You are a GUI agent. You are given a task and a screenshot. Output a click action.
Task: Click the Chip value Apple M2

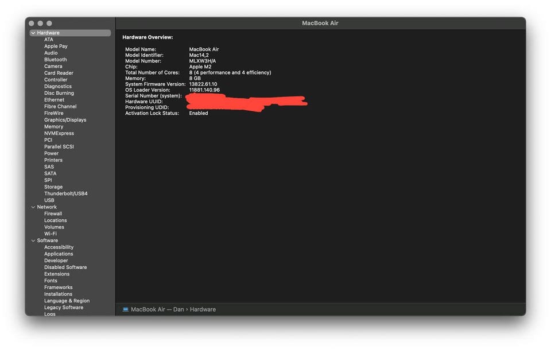click(200, 67)
